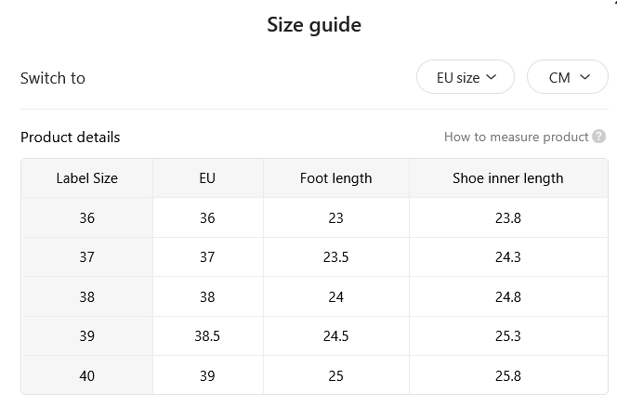Click the Switch to label
This screenshot has width=617, height=406.
53,78
